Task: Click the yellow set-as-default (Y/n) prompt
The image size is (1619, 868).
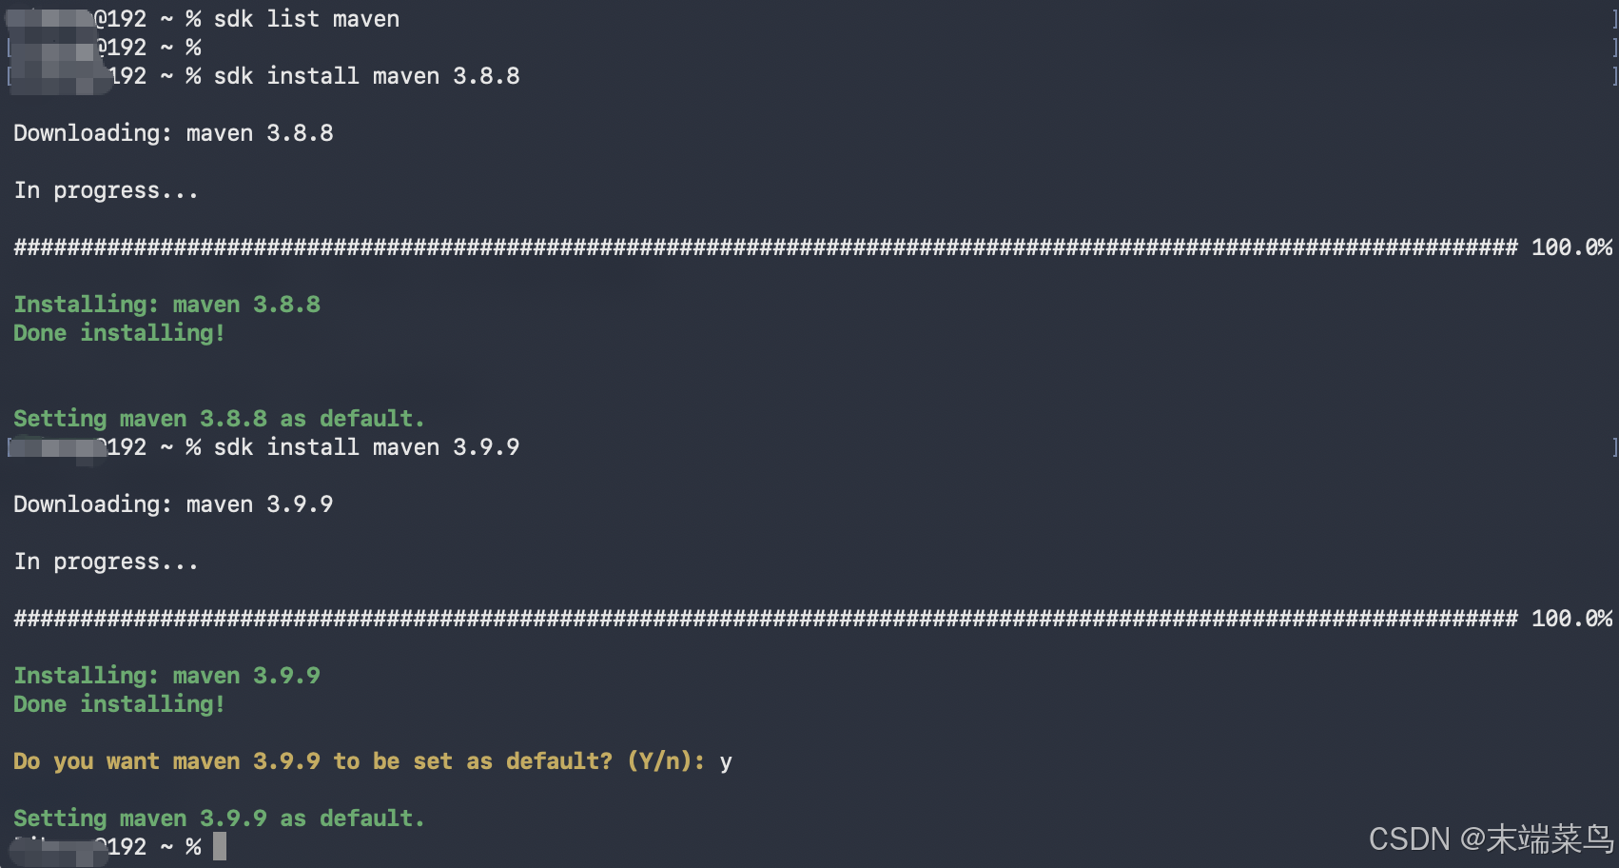Action: point(360,761)
